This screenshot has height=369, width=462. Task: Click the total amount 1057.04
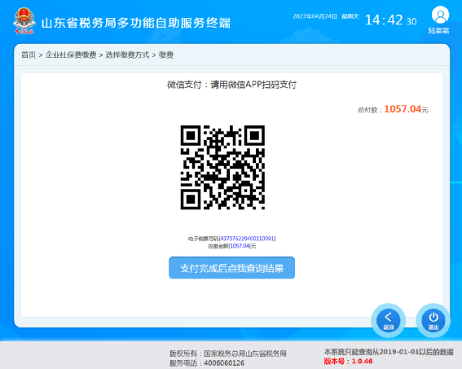tap(403, 109)
